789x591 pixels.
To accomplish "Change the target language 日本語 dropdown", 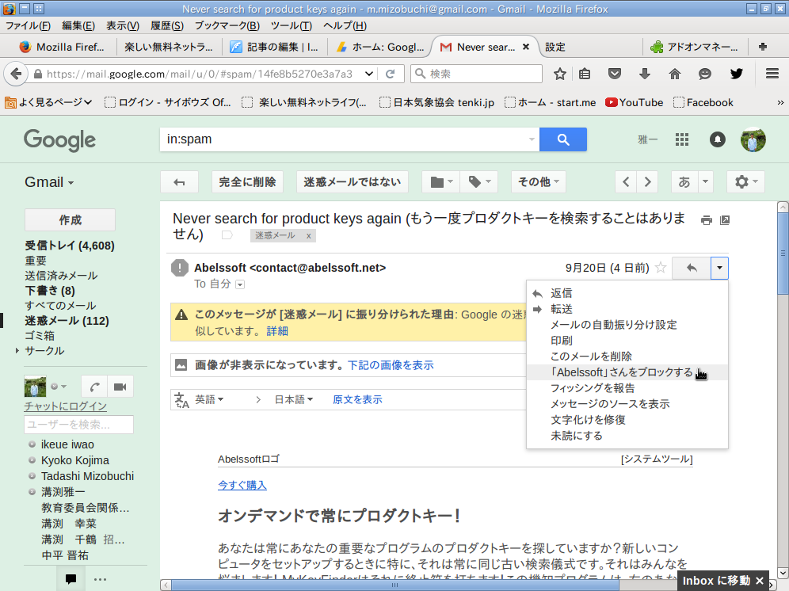I will coord(294,400).
